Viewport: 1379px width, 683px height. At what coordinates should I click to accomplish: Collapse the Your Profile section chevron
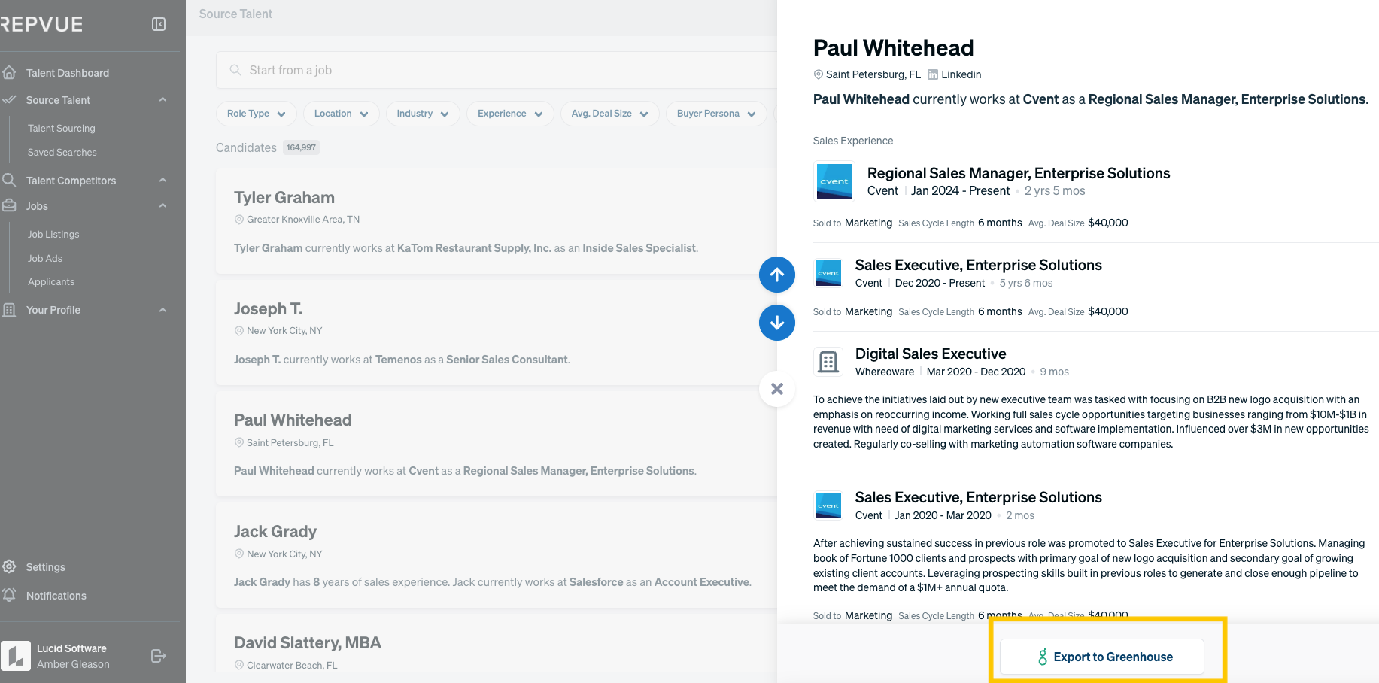tap(163, 310)
